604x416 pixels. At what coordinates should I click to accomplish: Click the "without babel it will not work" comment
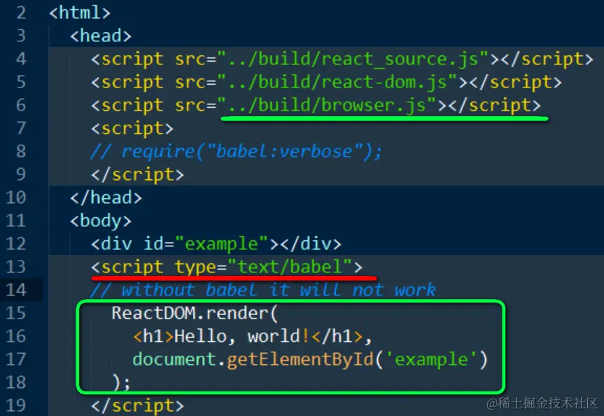click(x=263, y=290)
